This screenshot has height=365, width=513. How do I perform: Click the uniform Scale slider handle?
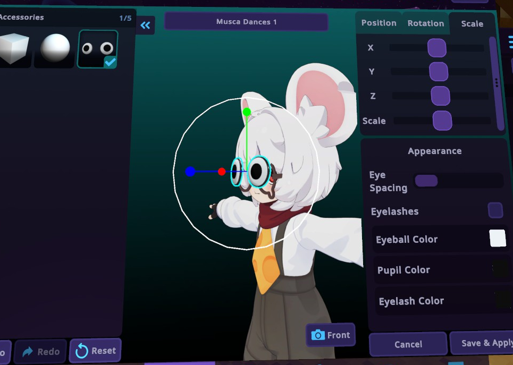coord(442,121)
